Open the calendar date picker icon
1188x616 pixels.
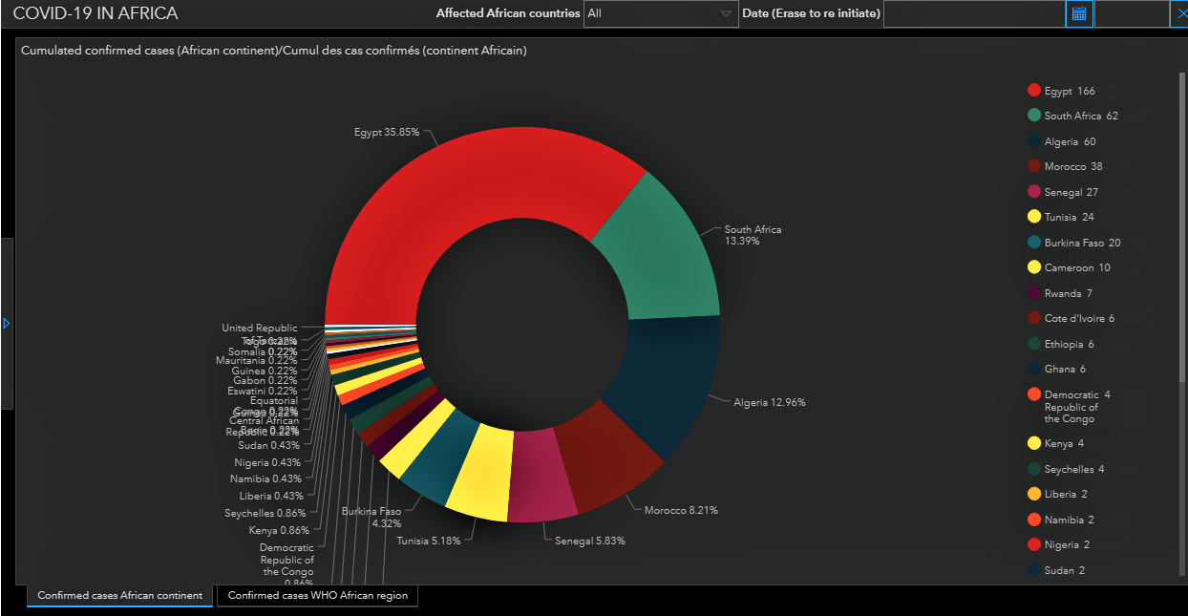click(x=1079, y=14)
